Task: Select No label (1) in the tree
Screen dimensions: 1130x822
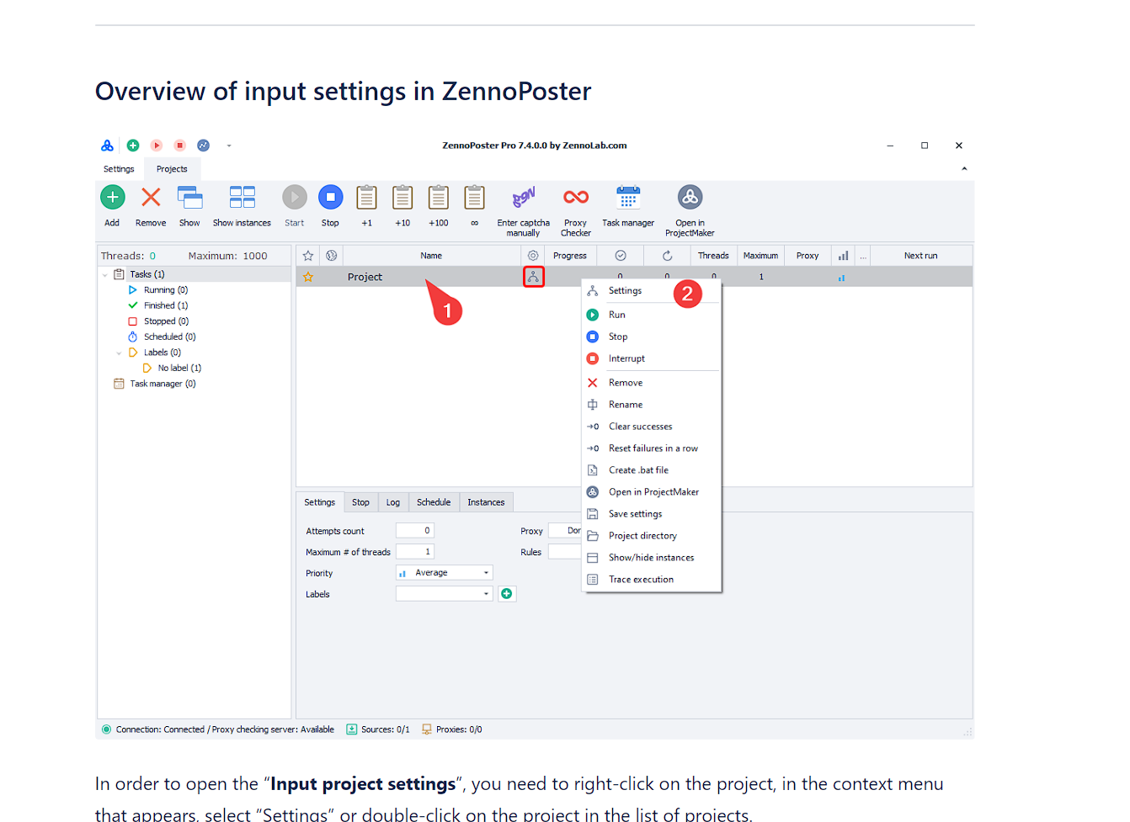Action: (x=179, y=369)
